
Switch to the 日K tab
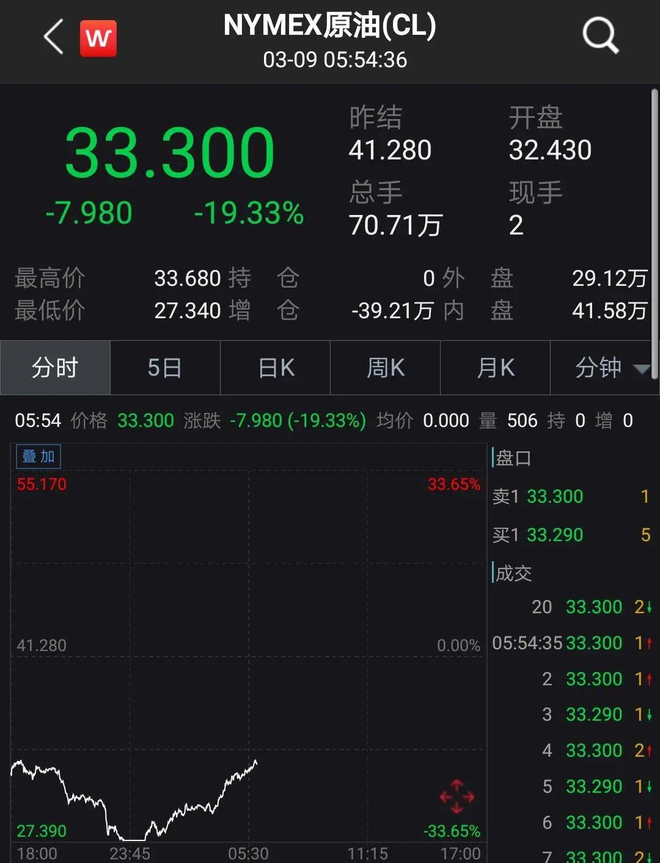pyautogui.click(x=276, y=368)
